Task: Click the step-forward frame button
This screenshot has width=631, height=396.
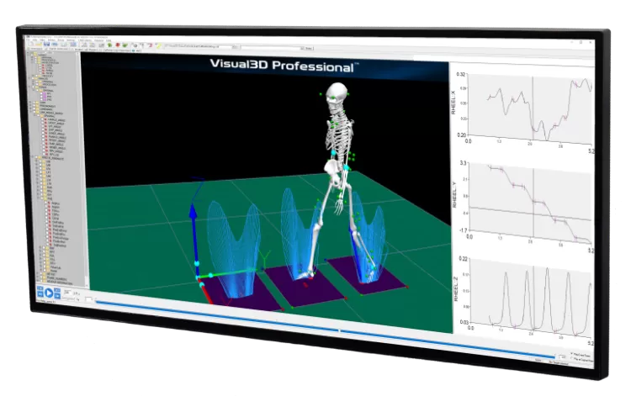Action: (57, 296)
